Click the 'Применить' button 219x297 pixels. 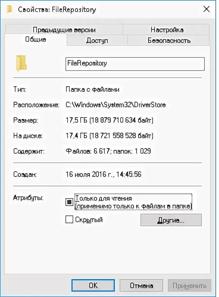tap(190, 285)
